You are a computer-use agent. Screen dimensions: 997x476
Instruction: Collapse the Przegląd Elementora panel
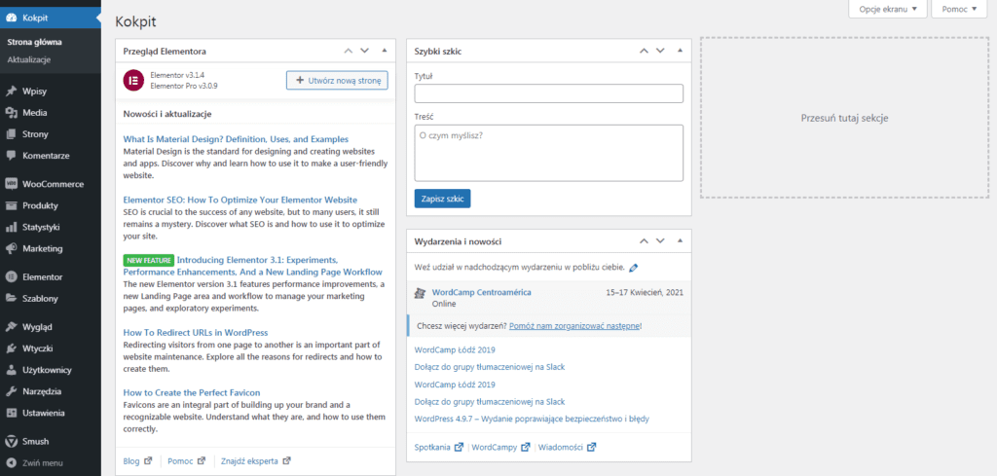point(384,51)
